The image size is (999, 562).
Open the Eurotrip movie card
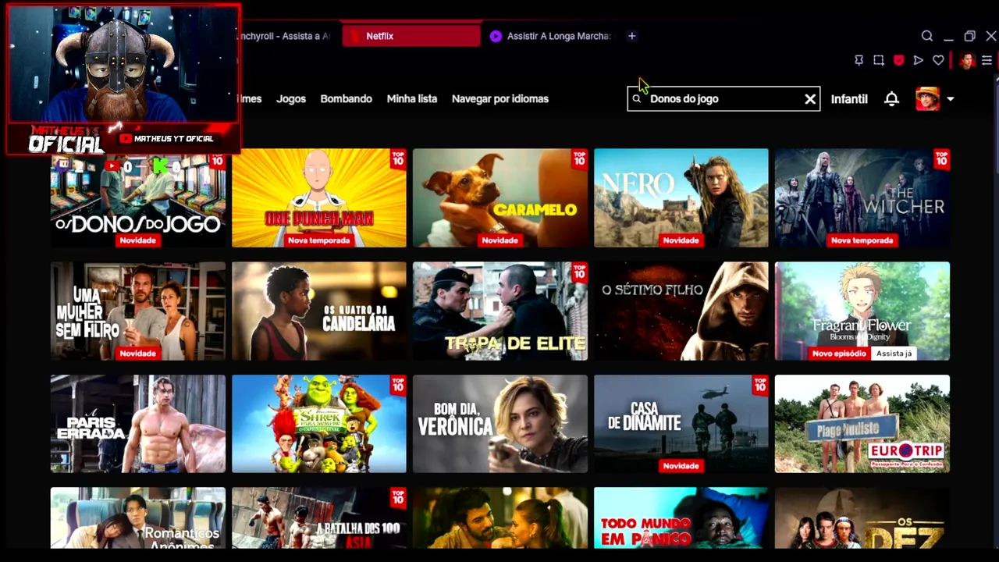pyautogui.click(x=862, y=424)
